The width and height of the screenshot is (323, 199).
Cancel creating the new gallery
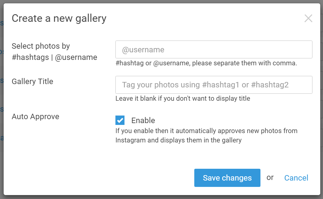[x=296, y=178]
